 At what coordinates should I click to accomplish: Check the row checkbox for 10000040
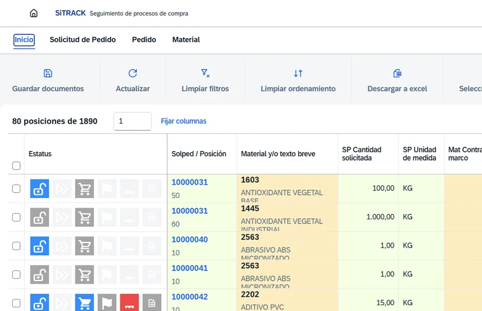[x=16, y=246]
